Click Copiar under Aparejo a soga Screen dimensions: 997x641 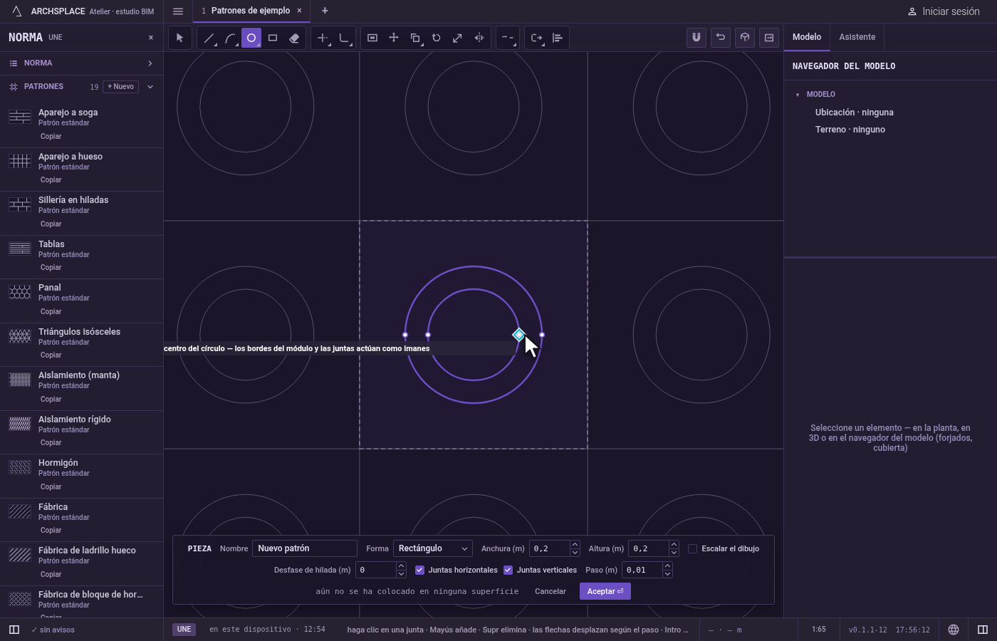(51, 136)
